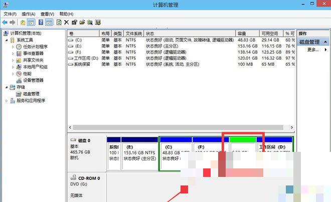Click the 138.14 GB capacity cell
Viewport: 331px width, 202px height.
247,52
